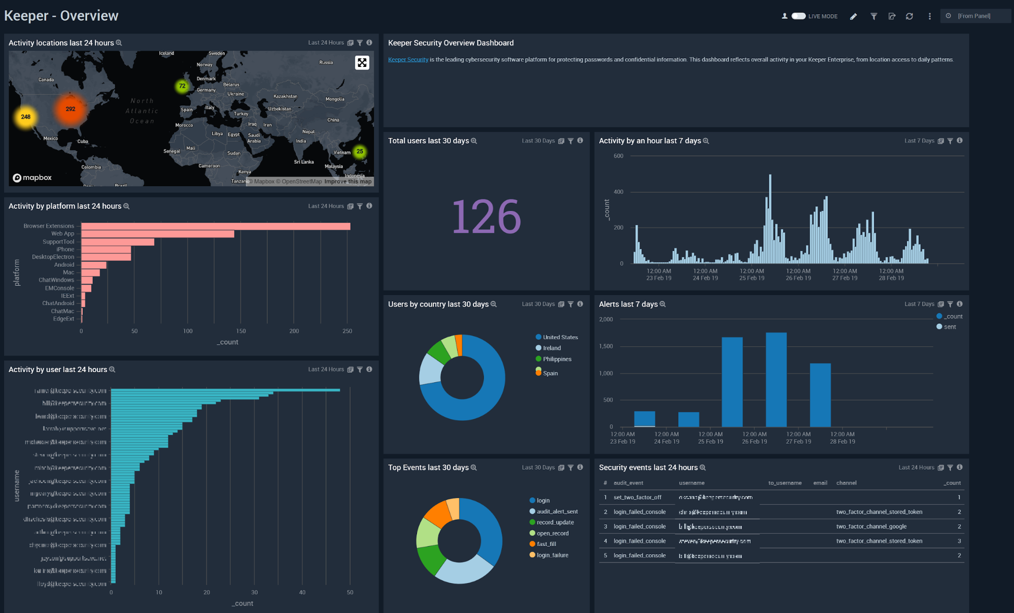
Task: Open the Last 24 Hours range on Activity locations
Action: click(326, 43)
